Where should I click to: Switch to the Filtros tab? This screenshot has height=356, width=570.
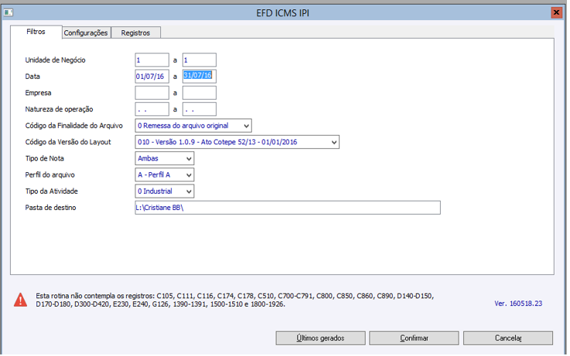(x=36, y=32)
